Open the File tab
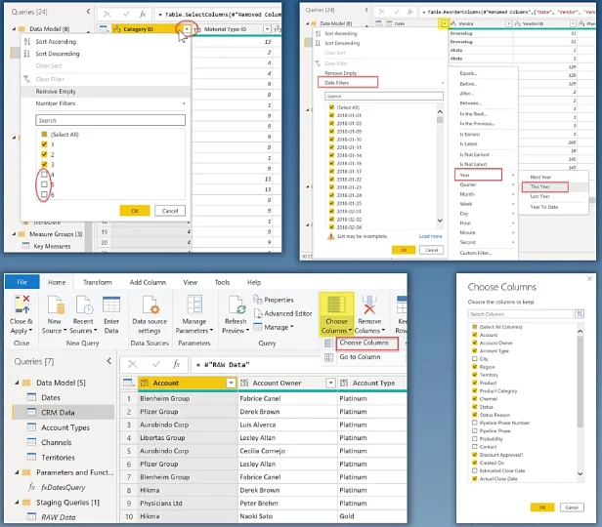This screenshot has width=602, height=527. (21, 282)
